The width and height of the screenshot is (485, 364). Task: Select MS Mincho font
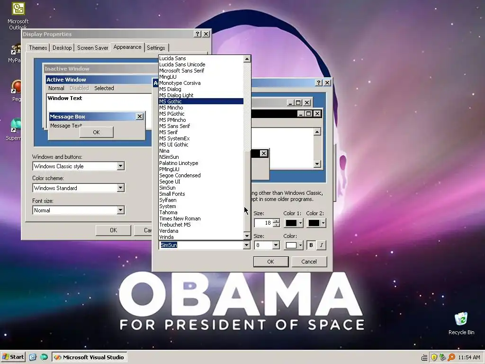click(x=201, y=108)
